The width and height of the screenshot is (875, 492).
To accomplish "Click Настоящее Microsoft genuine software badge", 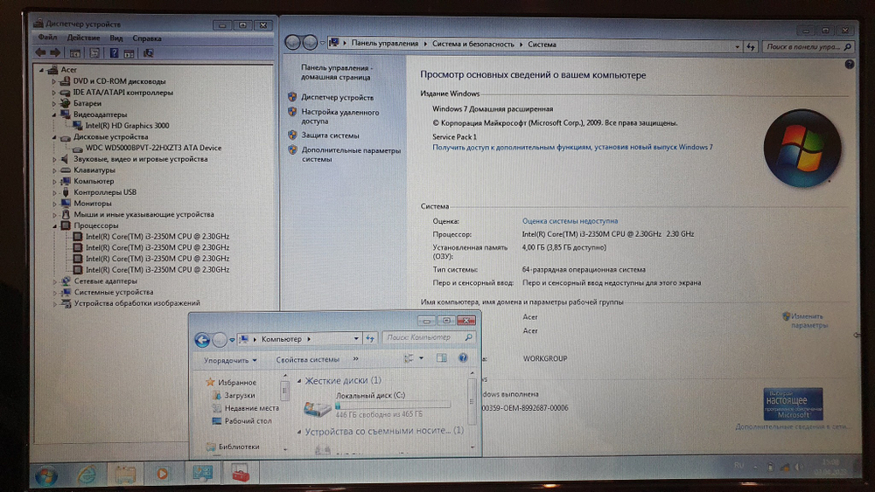I will click(793, 404).
